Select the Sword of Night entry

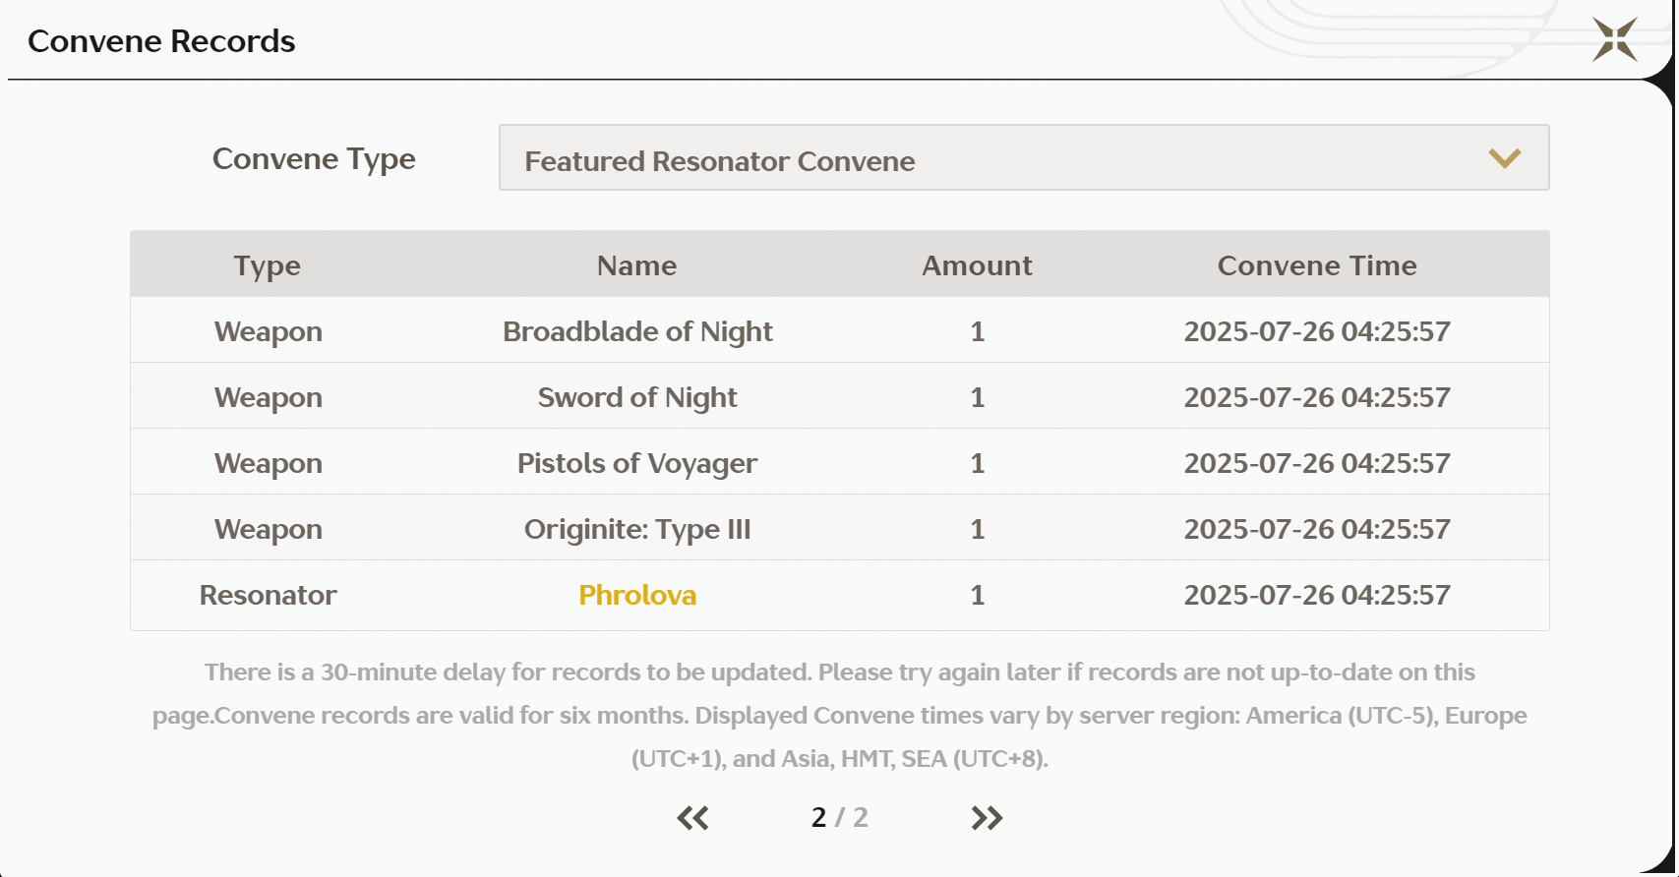[x=637, y=397]
